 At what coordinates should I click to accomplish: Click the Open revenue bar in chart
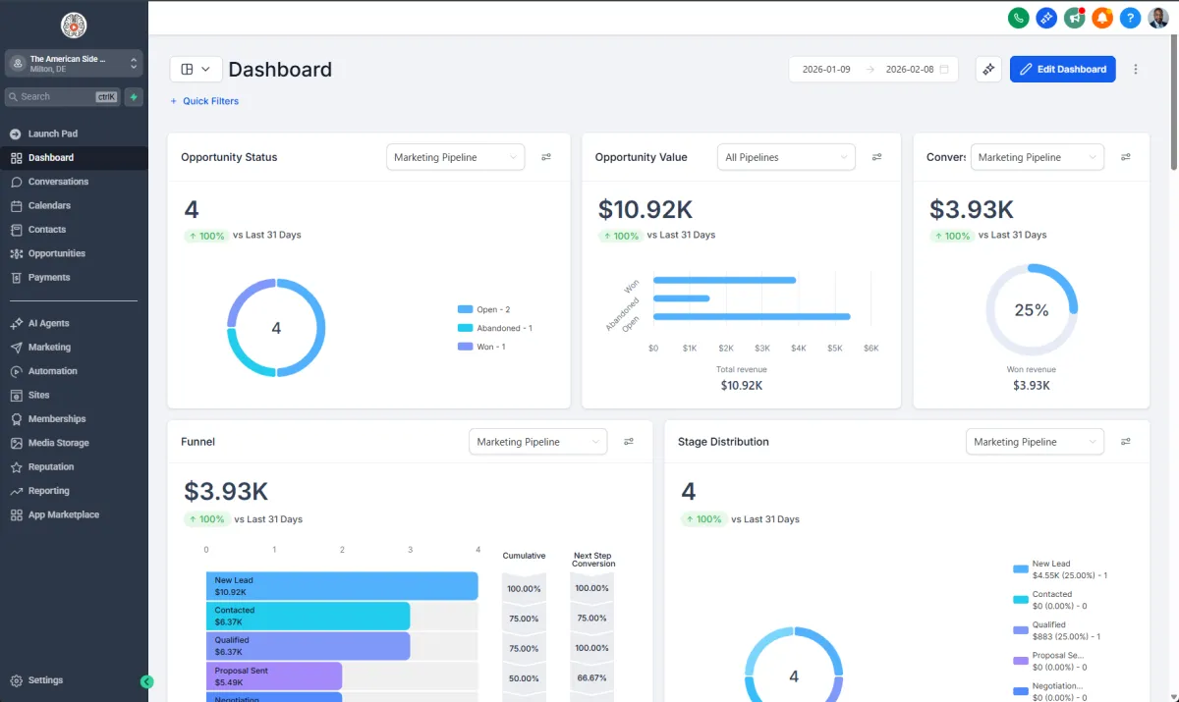[752, 316]
